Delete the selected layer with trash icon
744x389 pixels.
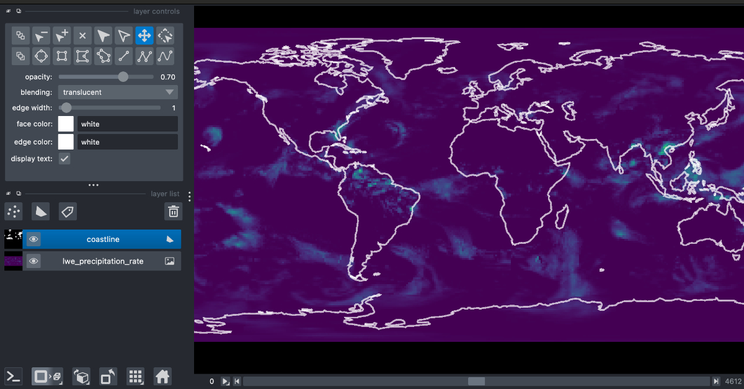tap(173, 211)
